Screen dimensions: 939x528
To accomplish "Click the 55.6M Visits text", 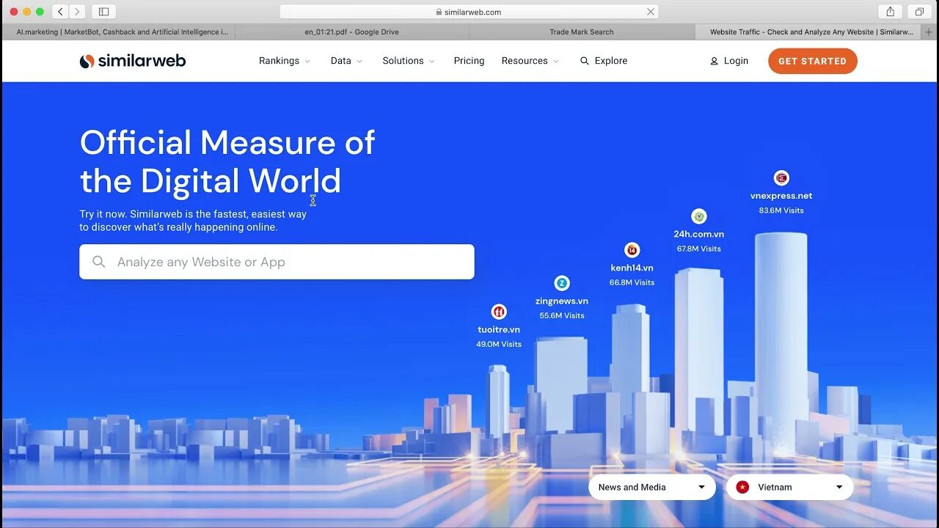I will [562, 315].
